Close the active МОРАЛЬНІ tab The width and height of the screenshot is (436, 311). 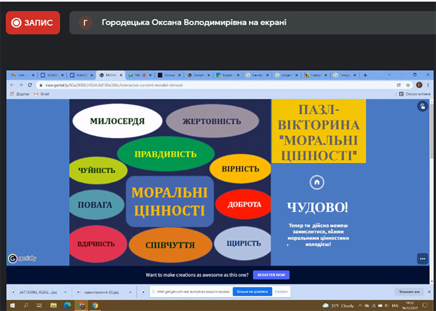pyautogui.click(x=121, y=75)
